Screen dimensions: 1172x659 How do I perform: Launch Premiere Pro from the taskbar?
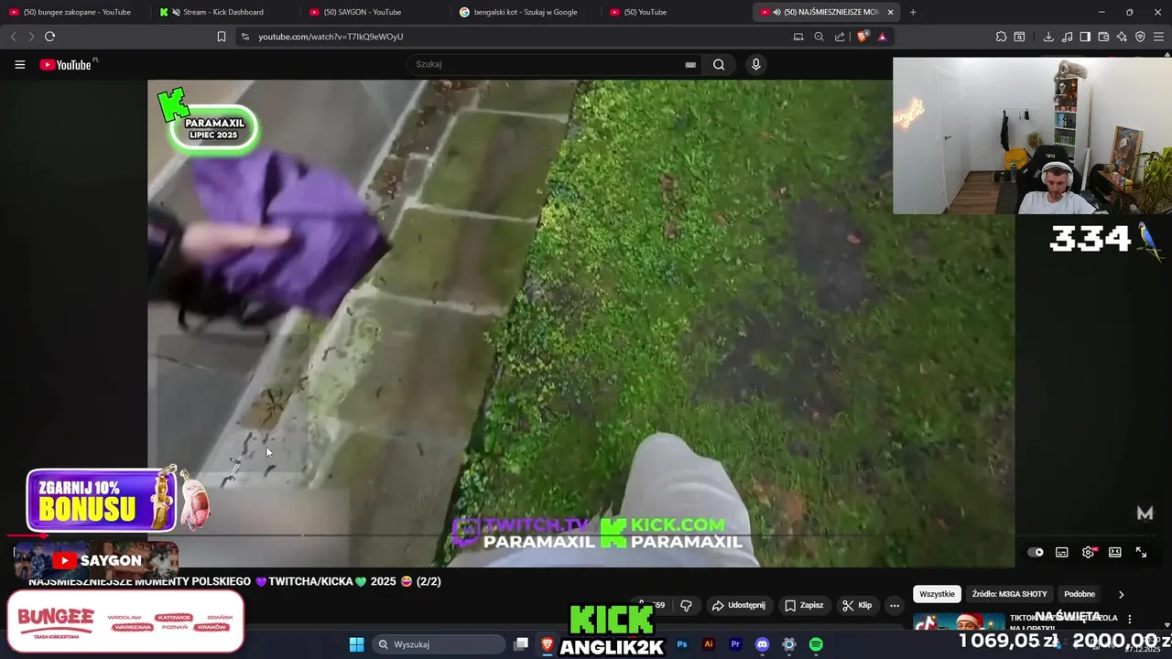(734, 644)
